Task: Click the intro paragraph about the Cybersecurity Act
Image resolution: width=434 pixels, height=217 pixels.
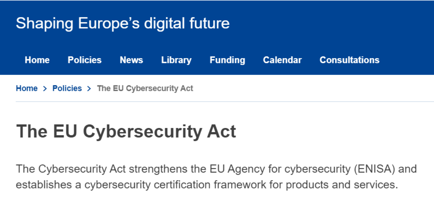Action: coord(216,177)
